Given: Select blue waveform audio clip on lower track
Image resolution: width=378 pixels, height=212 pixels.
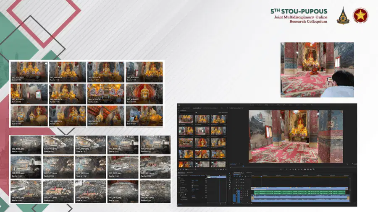Looking at the screenshot, I should click(300, 198).
